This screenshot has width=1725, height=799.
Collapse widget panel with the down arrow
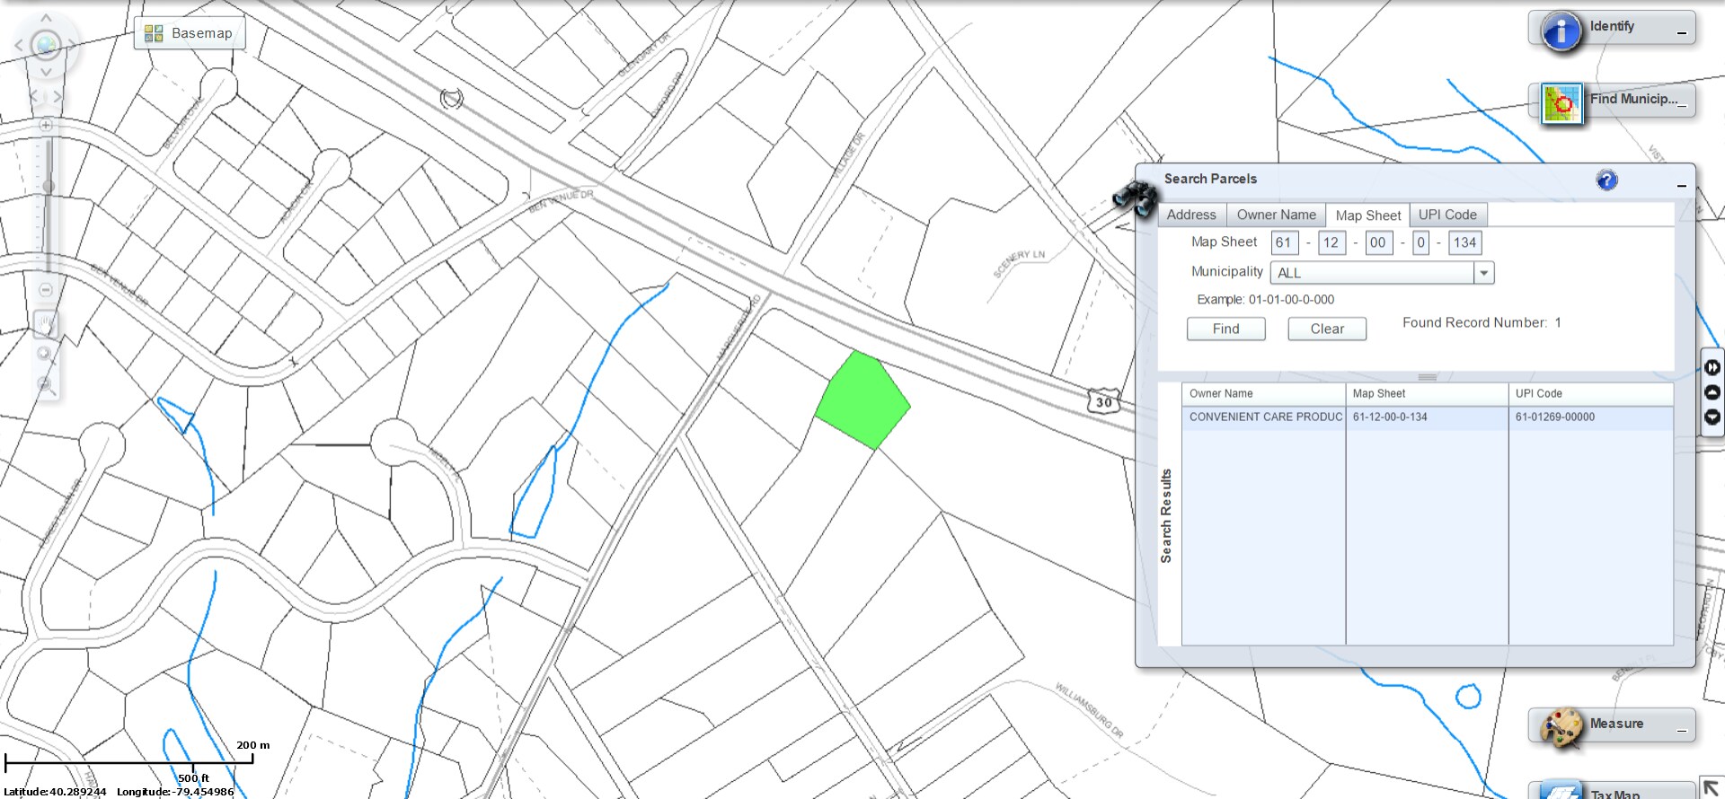tap(1712, 417)
